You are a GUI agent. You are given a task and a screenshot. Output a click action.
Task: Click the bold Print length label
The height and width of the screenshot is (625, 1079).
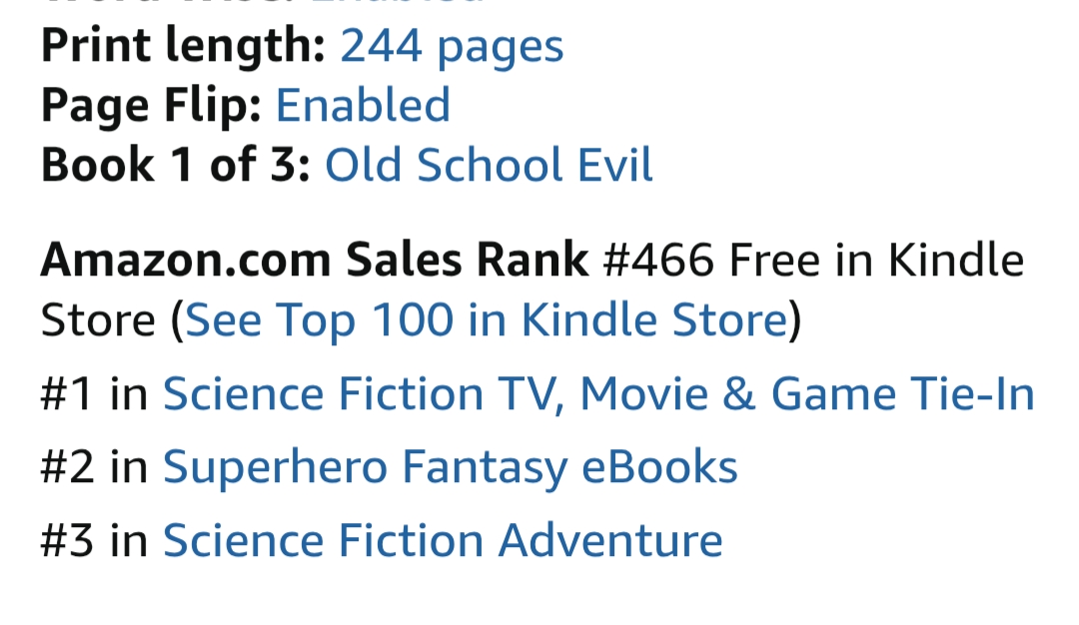pos(183,46)
